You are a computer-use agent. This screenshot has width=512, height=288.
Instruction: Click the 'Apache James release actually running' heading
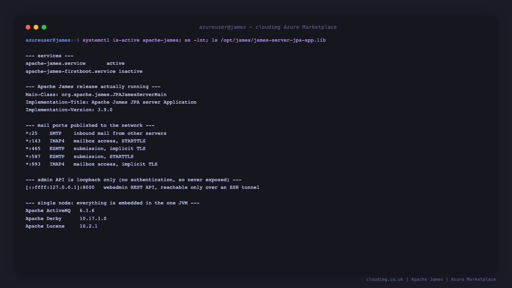point(93,87)
